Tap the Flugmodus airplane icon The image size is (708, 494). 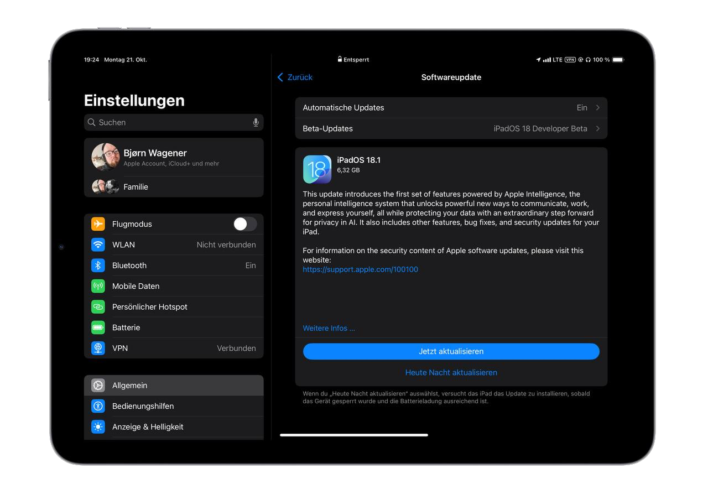[x=98, y=224]
